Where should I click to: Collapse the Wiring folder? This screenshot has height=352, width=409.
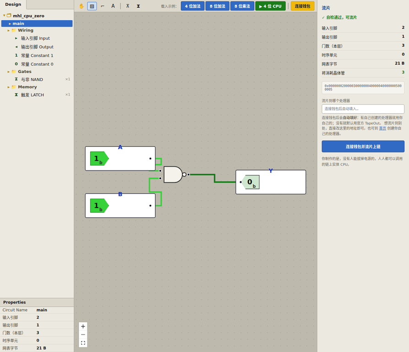pyautogui.click(x=8, y=31)
